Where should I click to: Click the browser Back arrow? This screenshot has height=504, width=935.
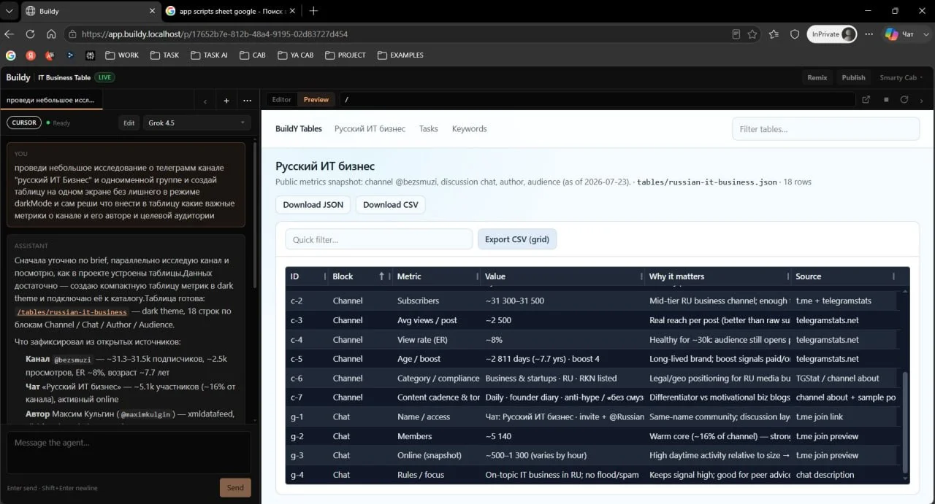(x=9, y=34)
